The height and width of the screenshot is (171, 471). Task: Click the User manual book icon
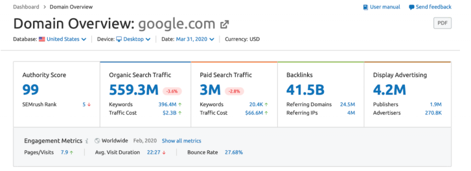(x=366, y=7)
